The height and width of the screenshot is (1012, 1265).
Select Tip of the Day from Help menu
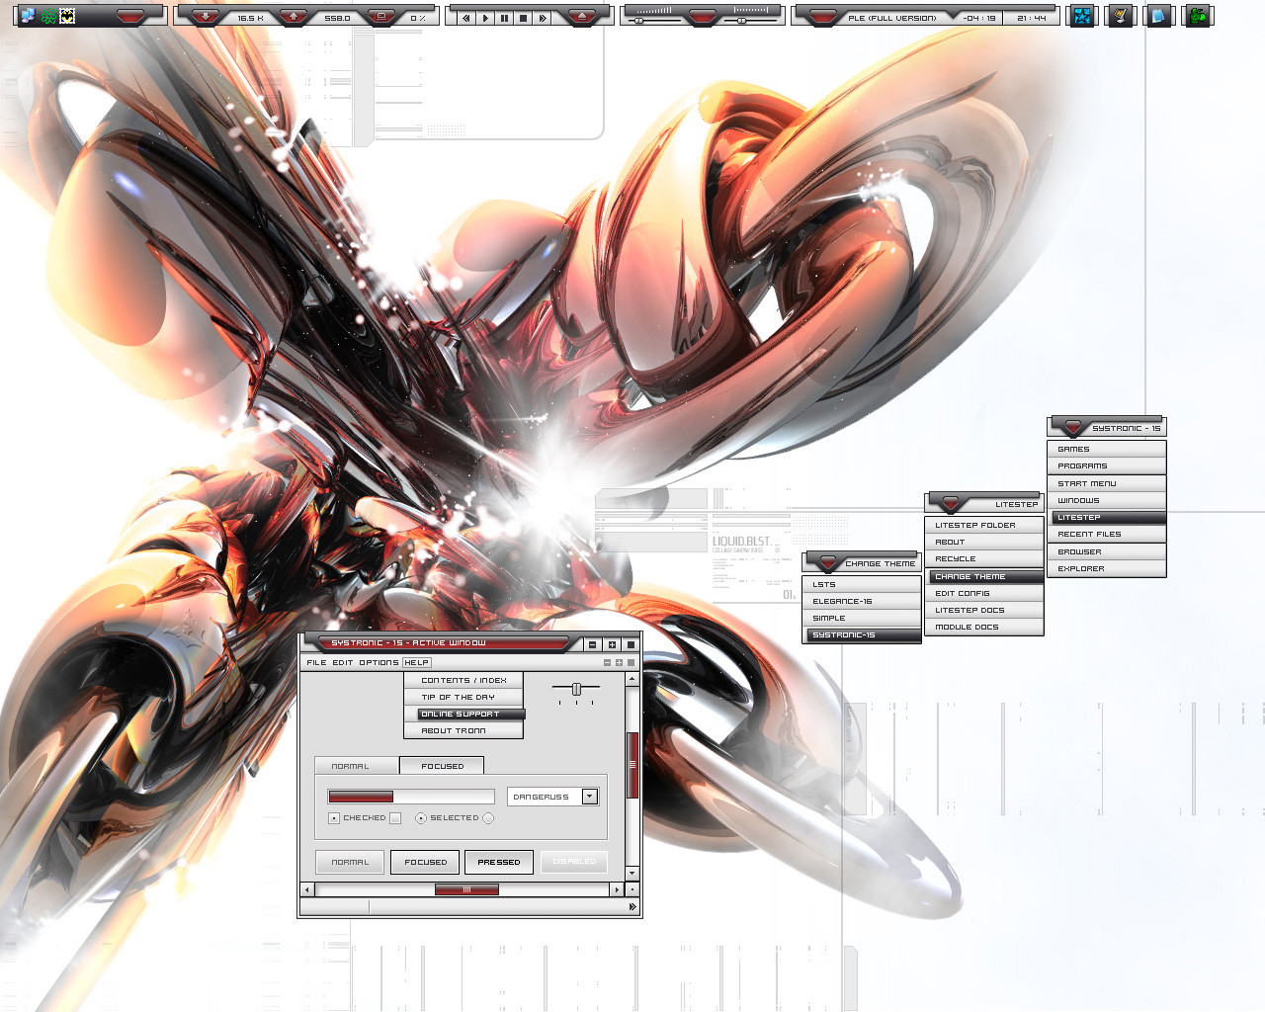pyautogui.click(x=464, y=697)
